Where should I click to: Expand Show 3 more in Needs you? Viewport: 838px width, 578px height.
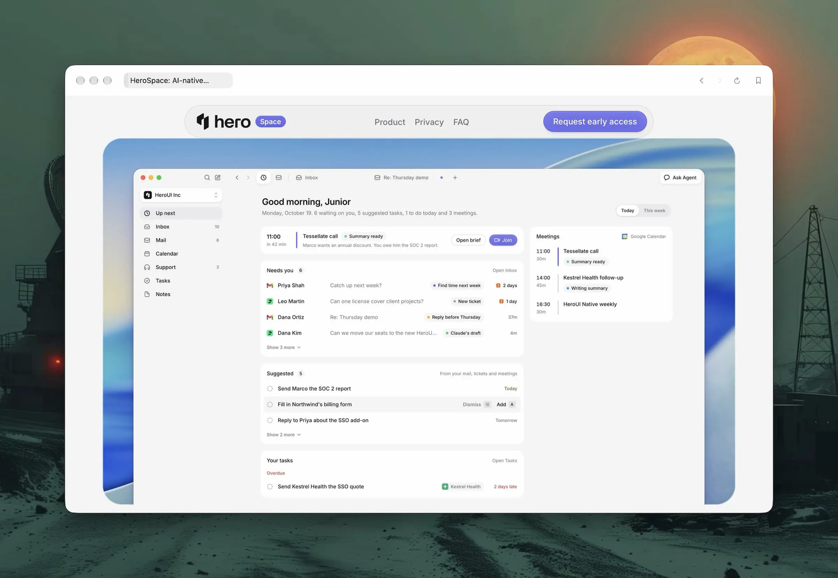(284, 347)
